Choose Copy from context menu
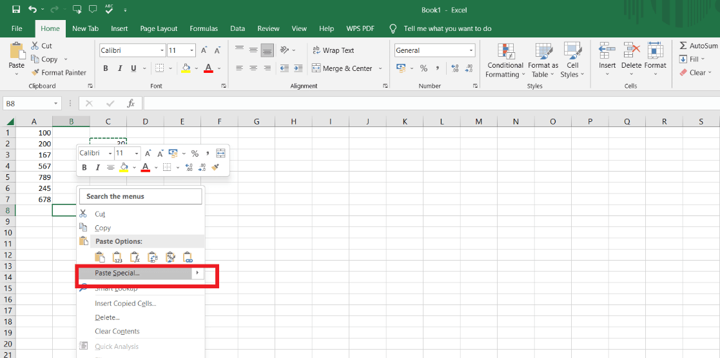Viewport: 720px width, 358px height. tap(141, 228)
